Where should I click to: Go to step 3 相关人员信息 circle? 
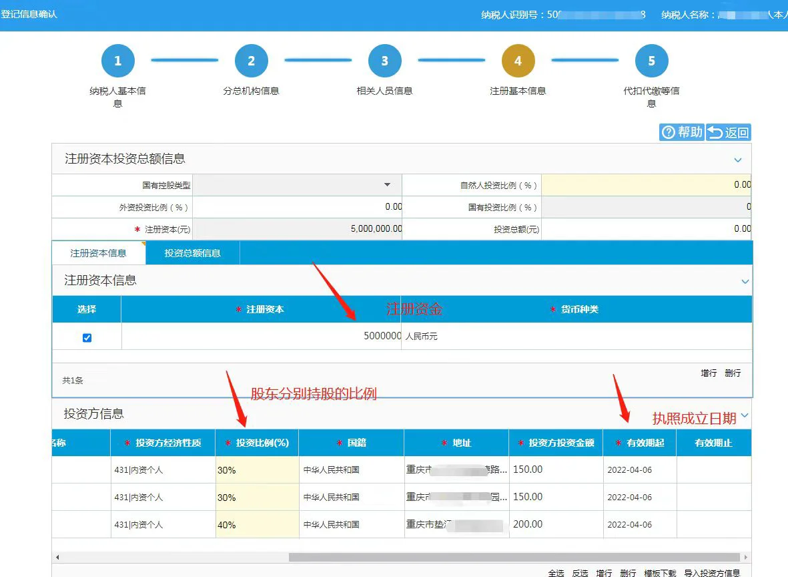pos(384,61)
